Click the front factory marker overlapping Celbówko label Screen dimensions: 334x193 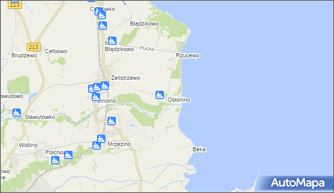point(102,15)
